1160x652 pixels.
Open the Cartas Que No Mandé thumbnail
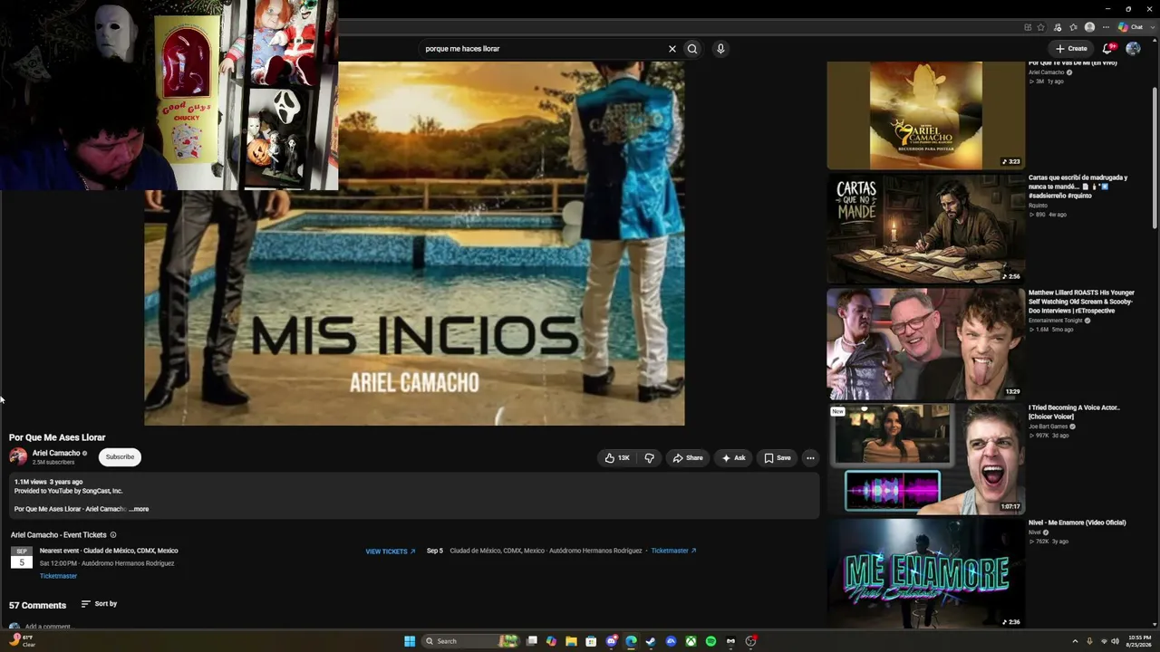(925, 228)
